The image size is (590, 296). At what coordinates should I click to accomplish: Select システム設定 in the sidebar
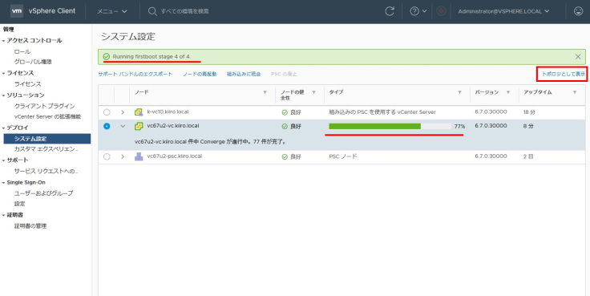pyautogui.click(x=47, y=139)
